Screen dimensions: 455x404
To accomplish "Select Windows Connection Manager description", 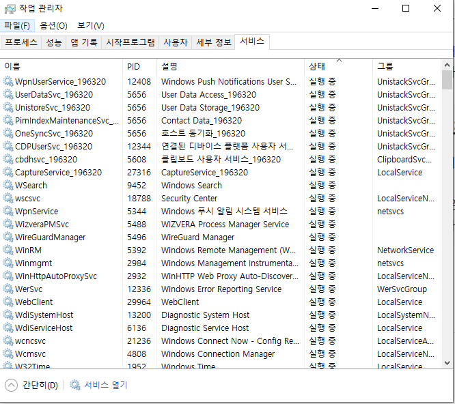I will pos(218,354).
